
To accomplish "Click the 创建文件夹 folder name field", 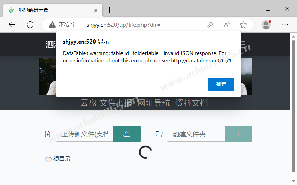I will click(x=196, y=134).
